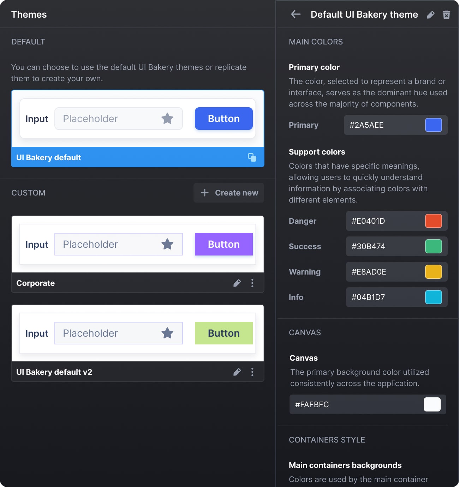
Task: Go back using the arrow icon
Action: pyautogui.click(x=296, y=14)
